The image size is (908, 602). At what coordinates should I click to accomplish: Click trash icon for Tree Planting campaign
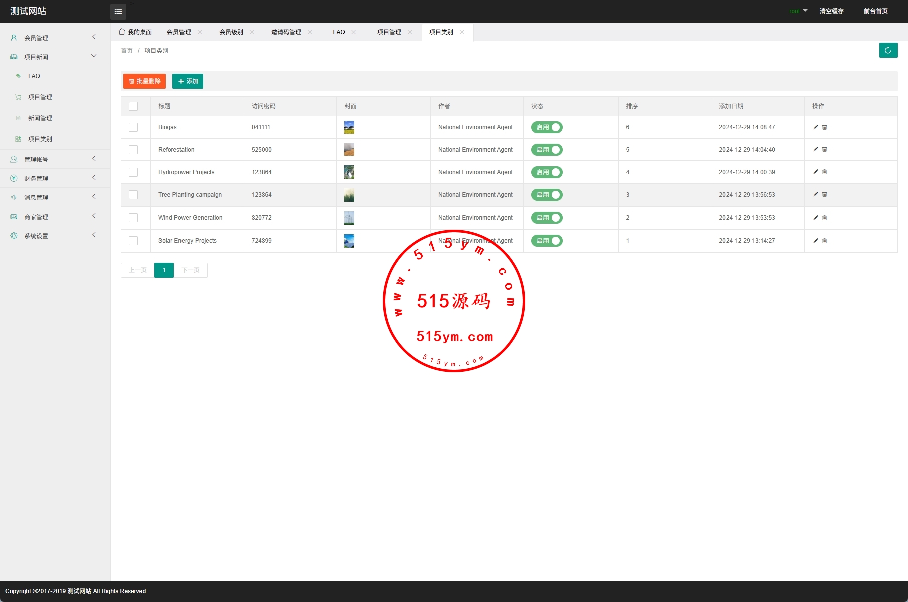[825, 195]
